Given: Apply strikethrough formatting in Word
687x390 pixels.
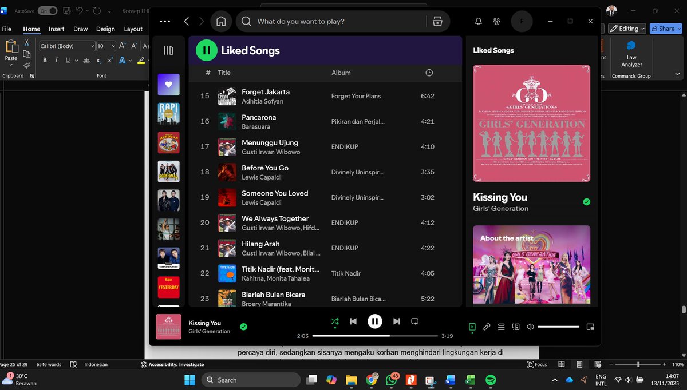Looking at the screenshot, I should [86, 61].
